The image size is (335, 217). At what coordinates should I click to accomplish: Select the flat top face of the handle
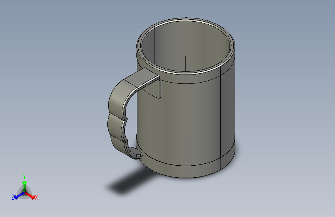tap(141, 78)
